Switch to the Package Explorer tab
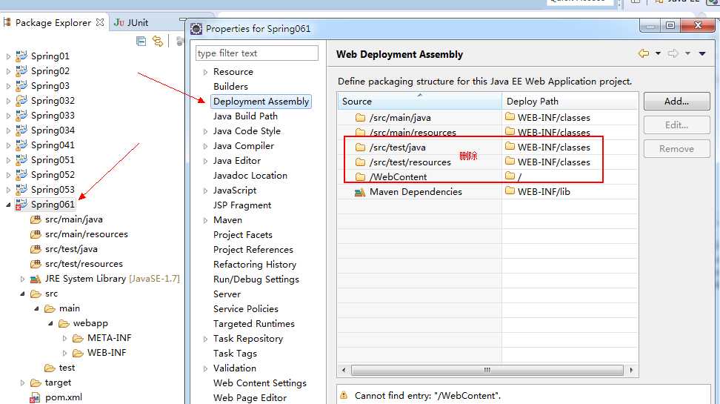 [53, 22]
